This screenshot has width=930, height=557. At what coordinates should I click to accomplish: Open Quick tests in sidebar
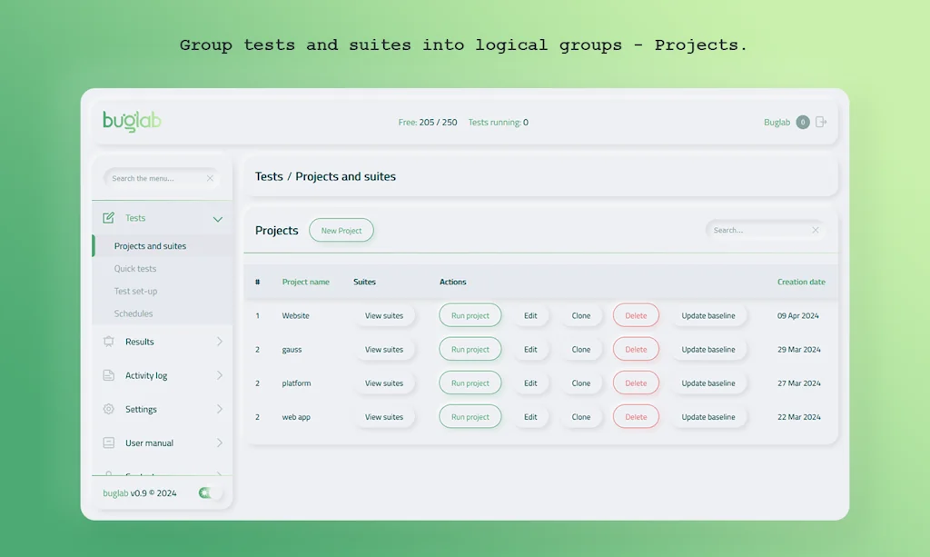[x=135, y=269]
